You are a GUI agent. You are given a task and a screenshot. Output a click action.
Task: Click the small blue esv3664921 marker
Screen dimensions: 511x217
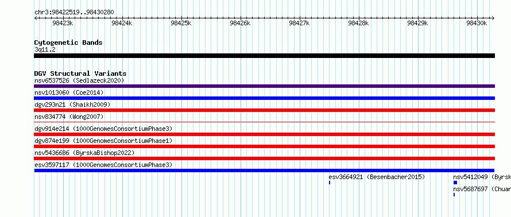(330, 183)
